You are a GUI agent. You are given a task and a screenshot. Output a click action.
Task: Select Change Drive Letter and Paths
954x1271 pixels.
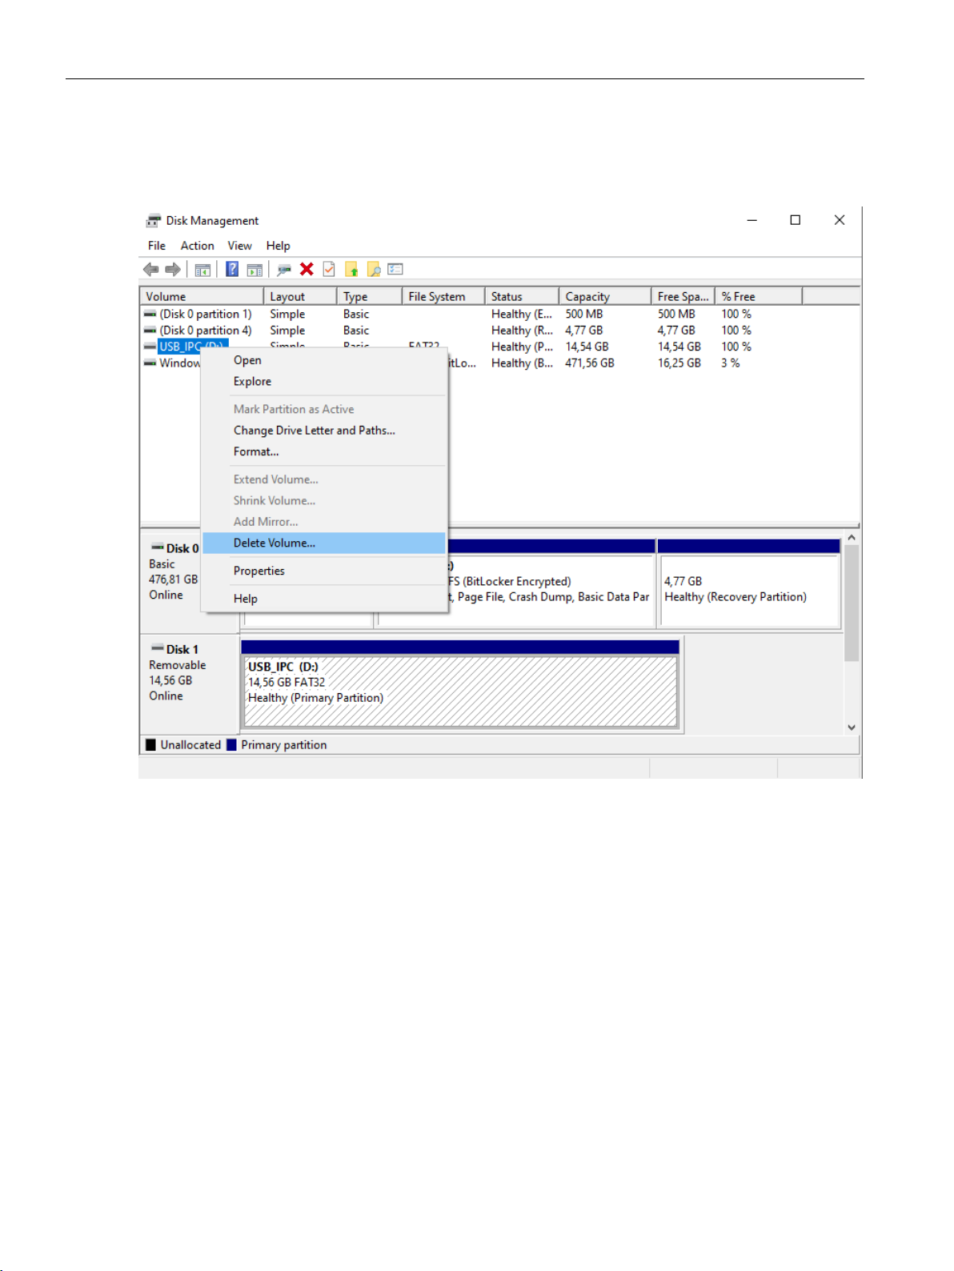pos(324,431)
